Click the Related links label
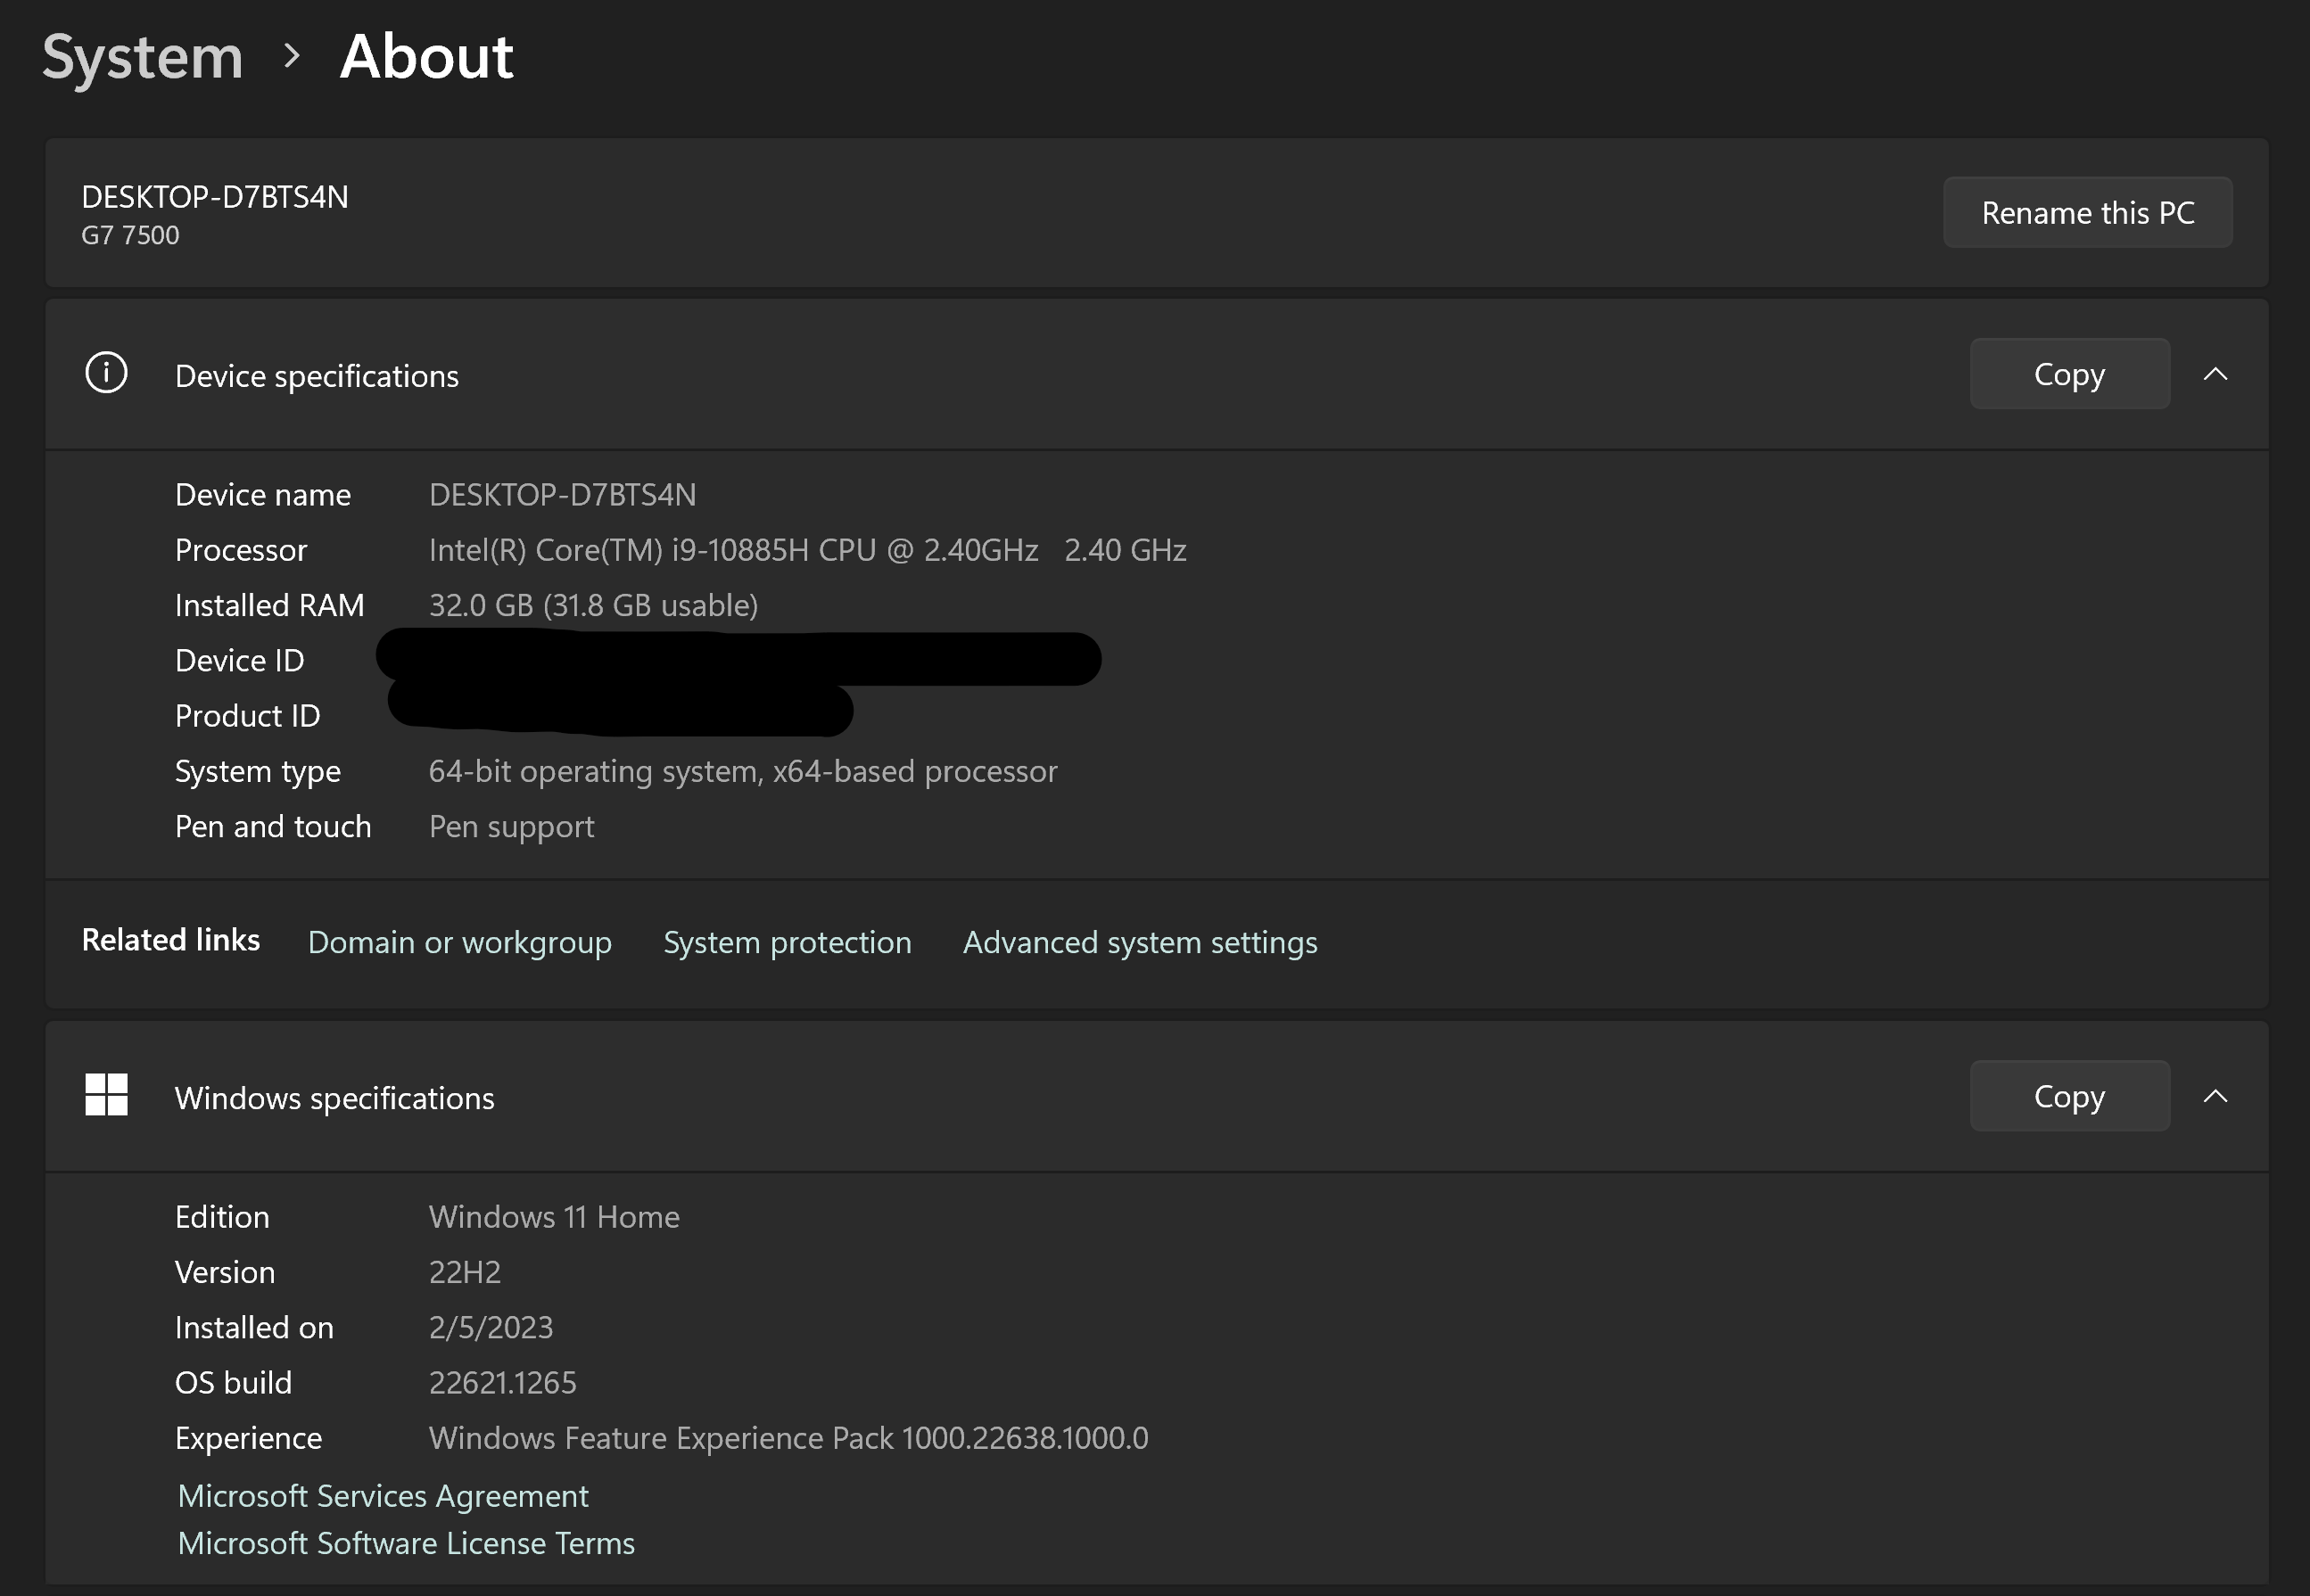Image resolution: width=2310 pixels, height=1596 pixels. click(x=171, y=940)
